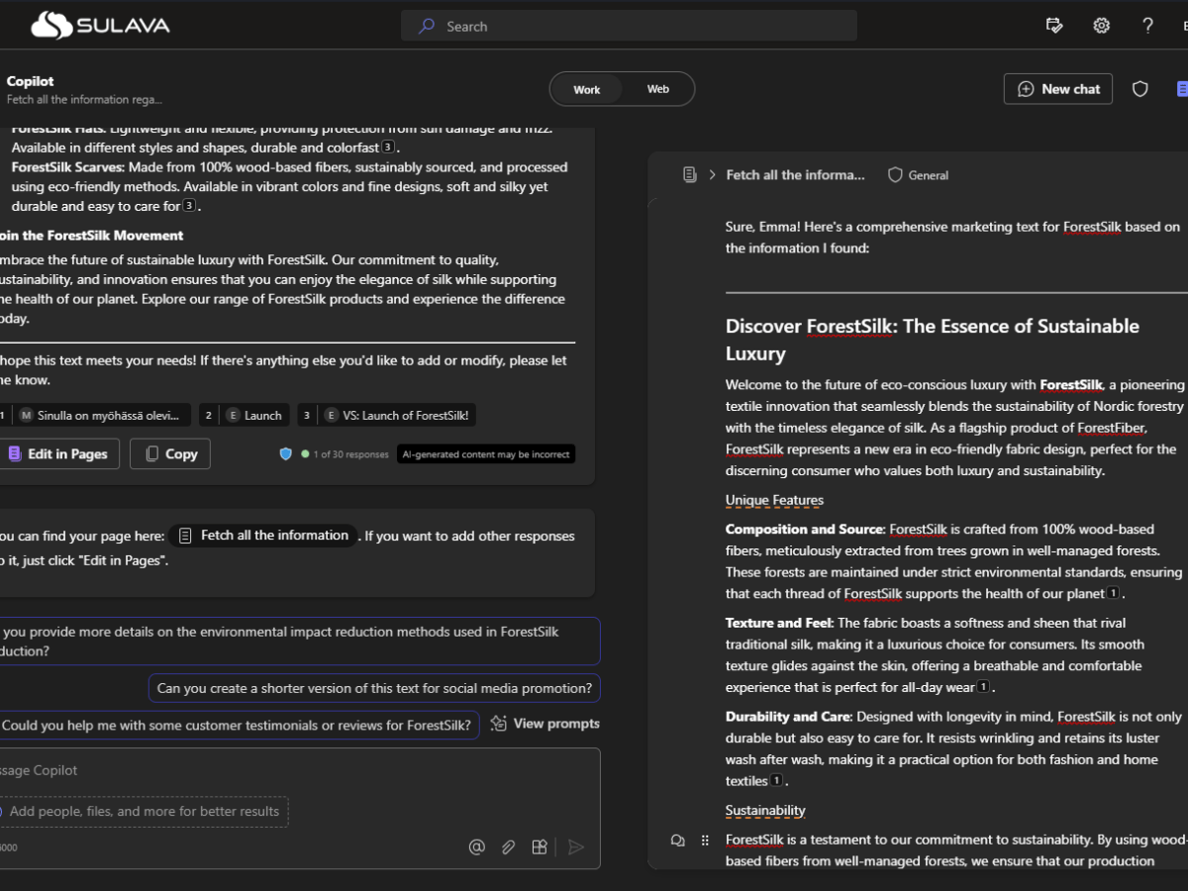
Task: Click the comment bubble icon beside Sustainability paragraph
Action: click(678, 841)
